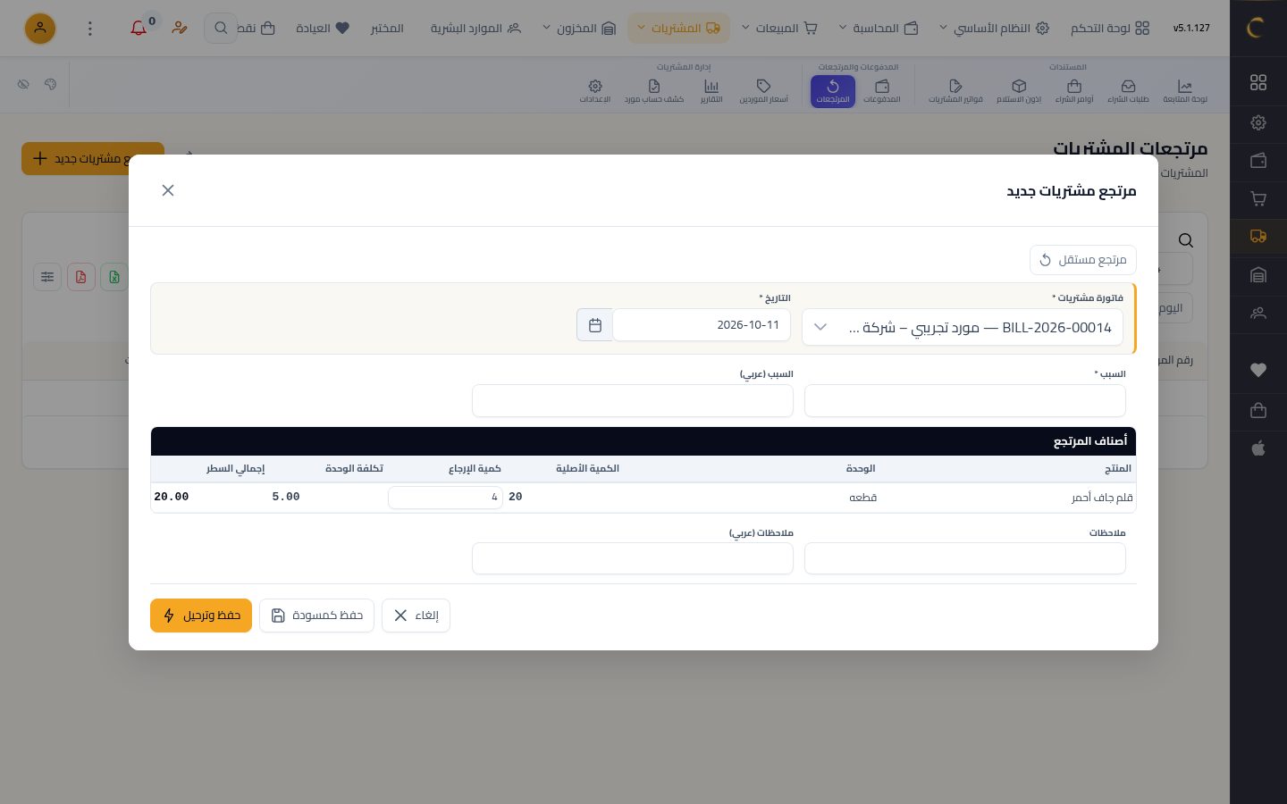Image resolution: width=1287 pixels, height=804 pixels.
Task: Open التقارير chart icon
Action: click(x=711, y=91)
